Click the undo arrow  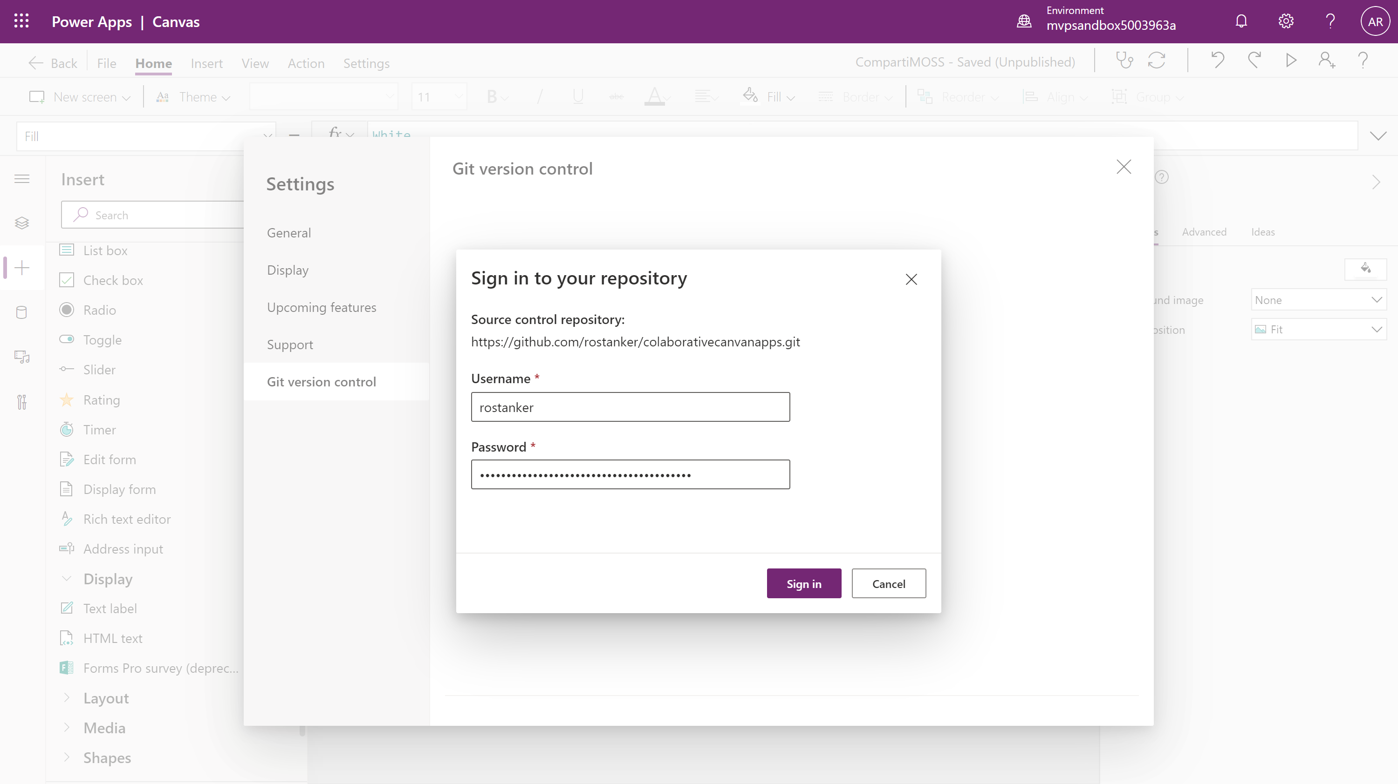1217,60
